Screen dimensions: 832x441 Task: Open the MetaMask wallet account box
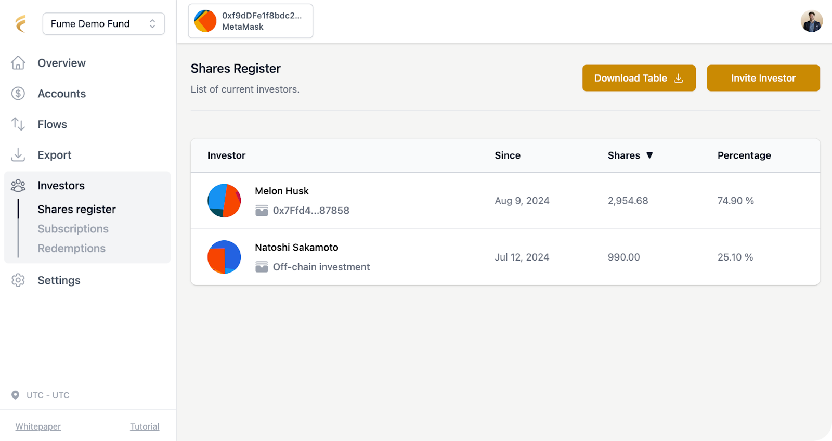coord(251,21)
